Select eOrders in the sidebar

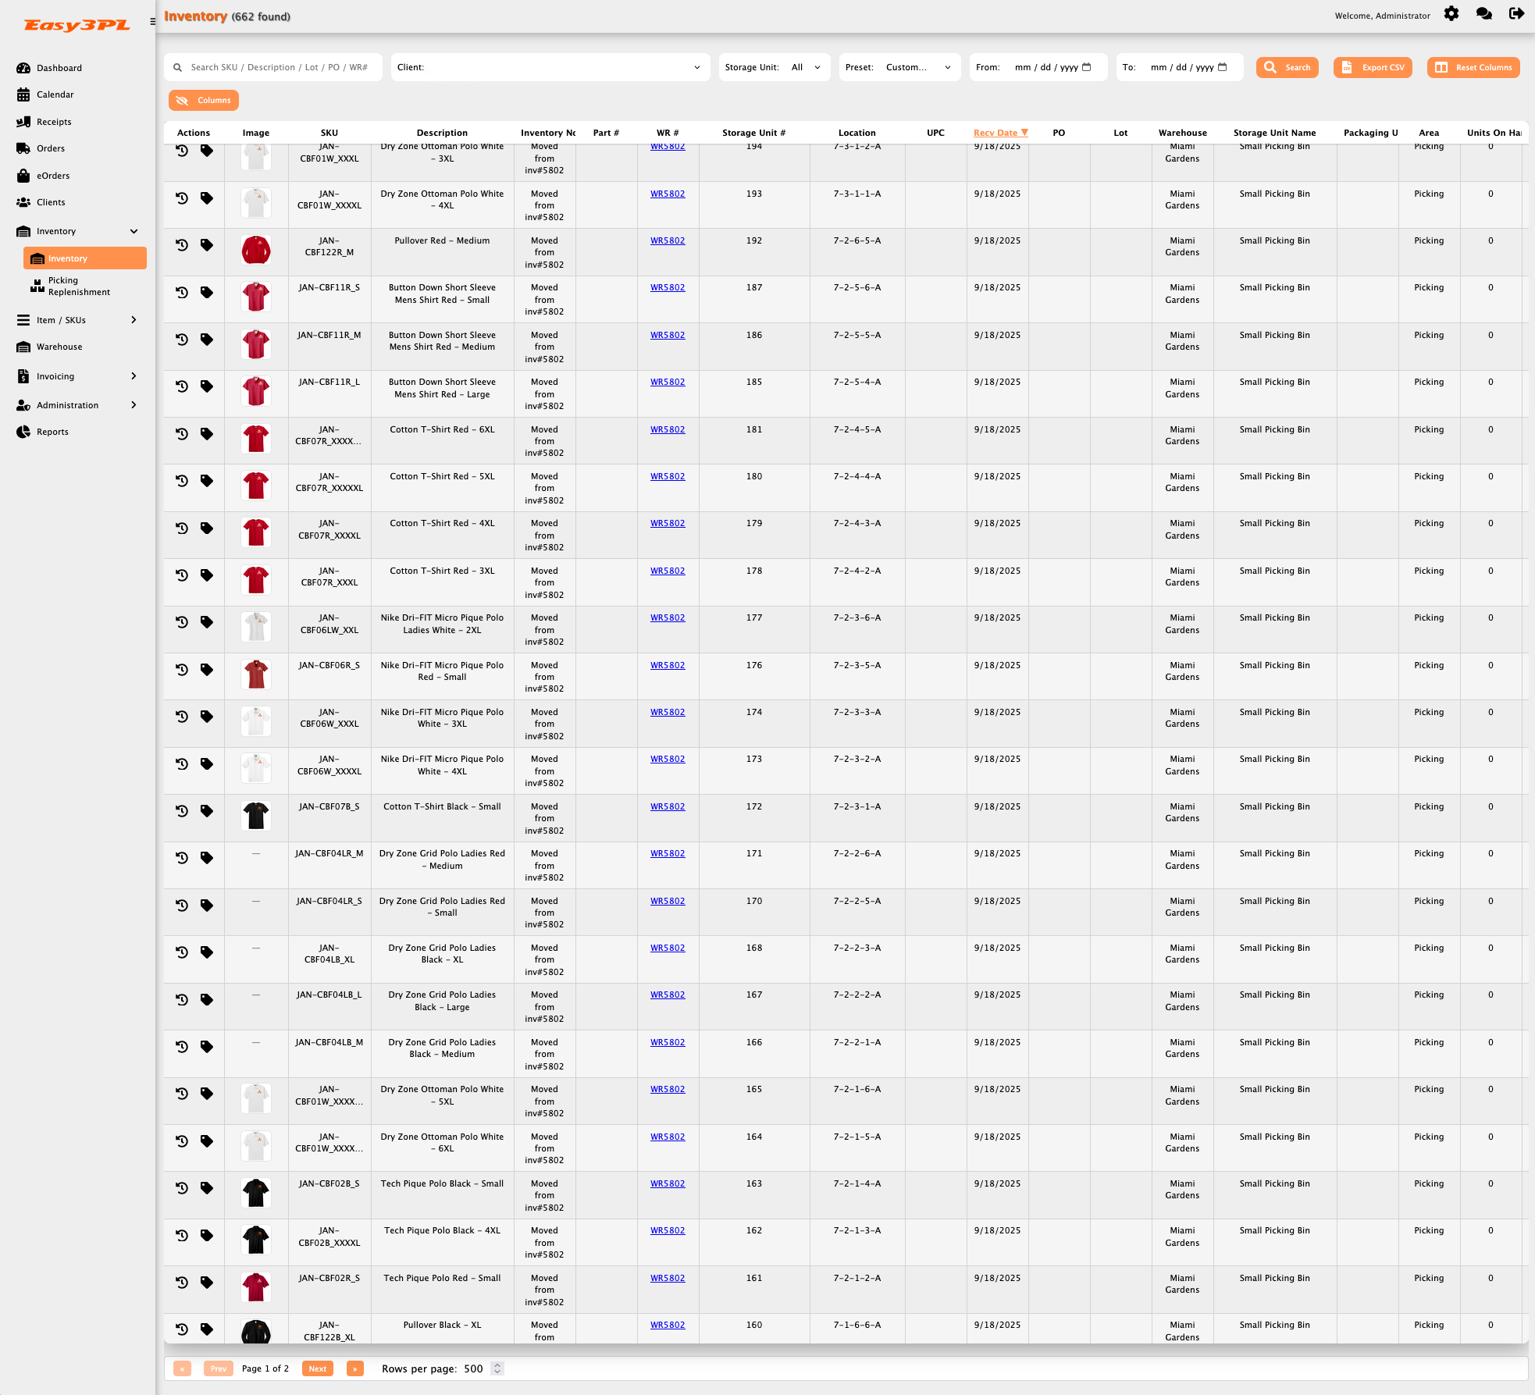pos(52,175)
